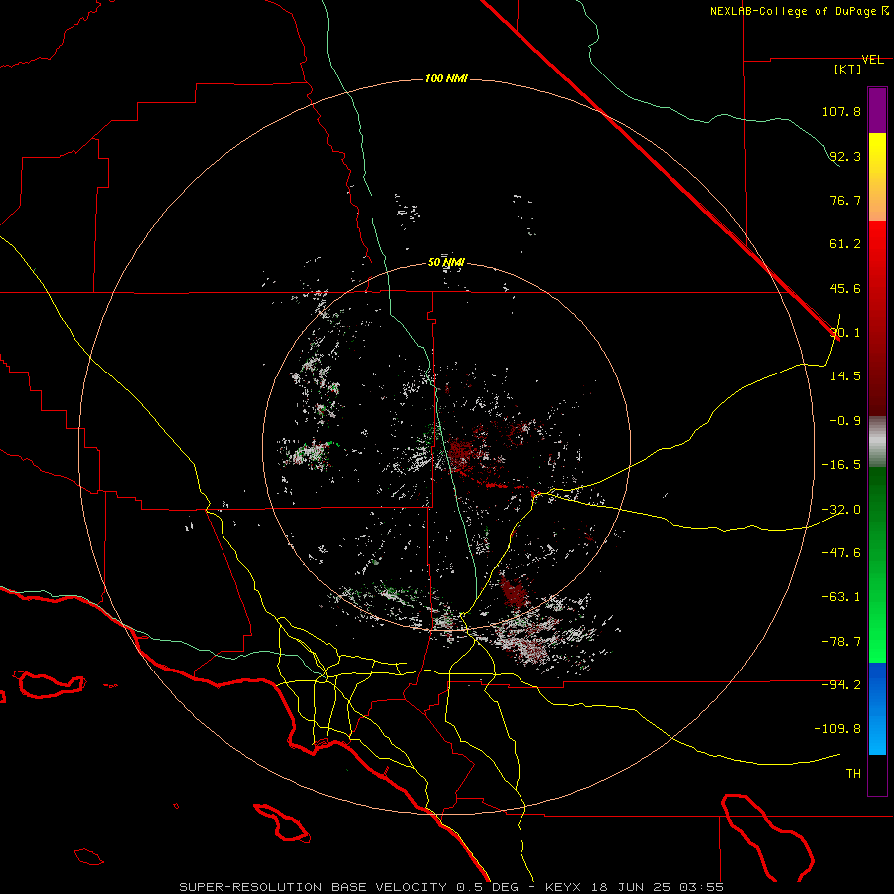Viewport: 894px width, 894px height.
Task: Click the yellow segment of velocity color bar
Action: [x=877, y=177]
